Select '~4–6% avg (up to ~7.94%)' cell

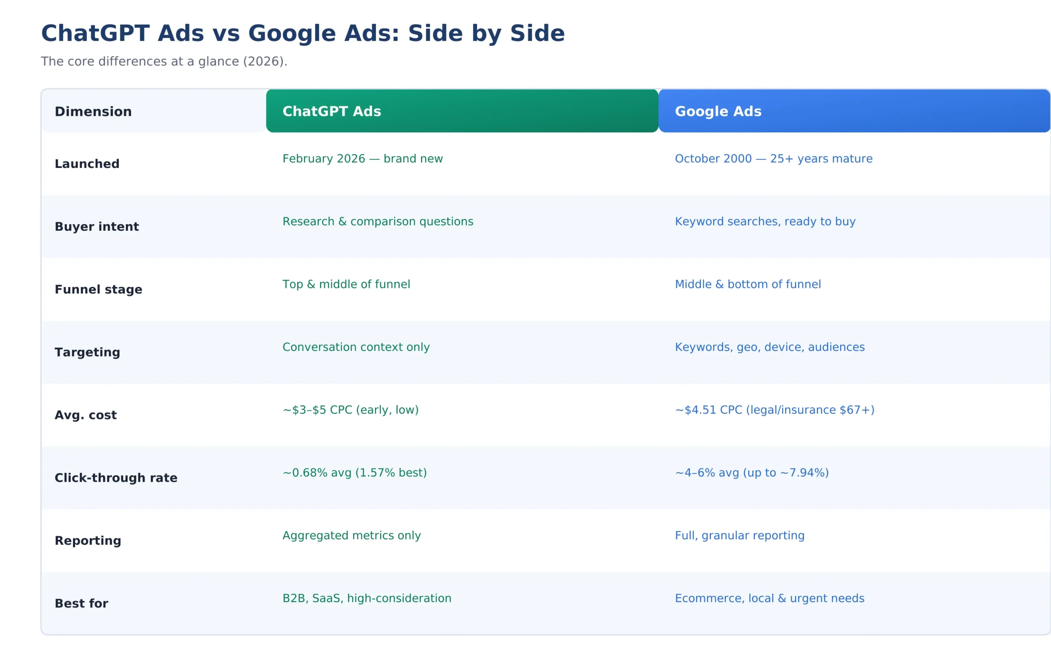click(x=751, y=473)
